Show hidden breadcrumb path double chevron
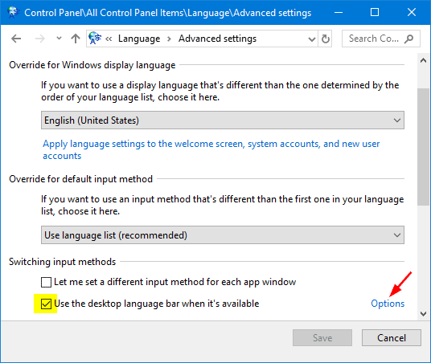This screenshot has height=363, width=431. coord(109,39)
